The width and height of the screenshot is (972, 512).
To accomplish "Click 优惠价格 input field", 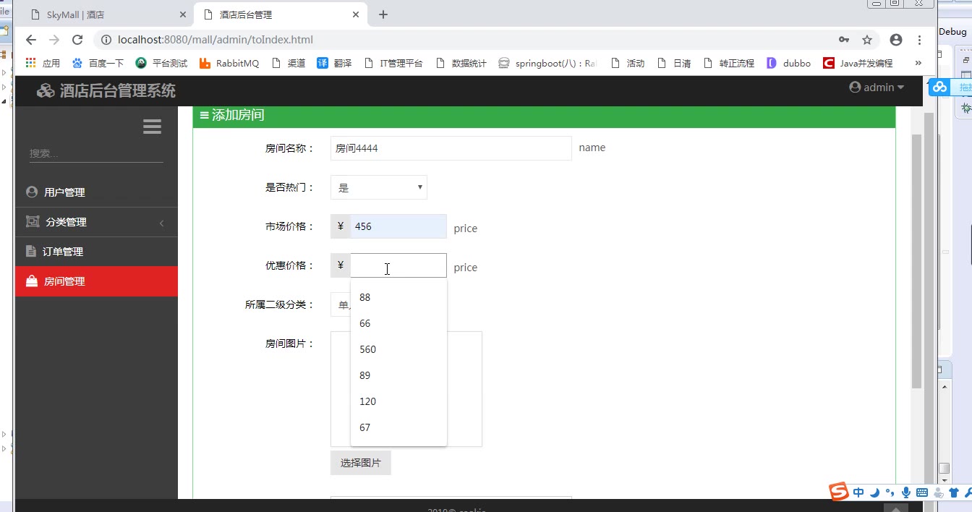I will click(398, 265).
